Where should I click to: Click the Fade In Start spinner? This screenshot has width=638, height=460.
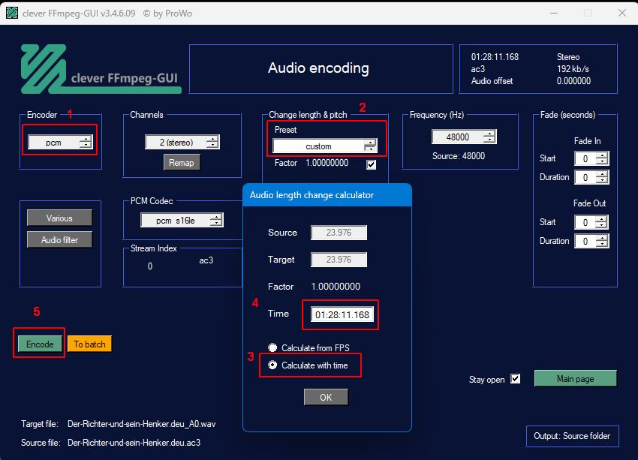click(x=591, y=158)
